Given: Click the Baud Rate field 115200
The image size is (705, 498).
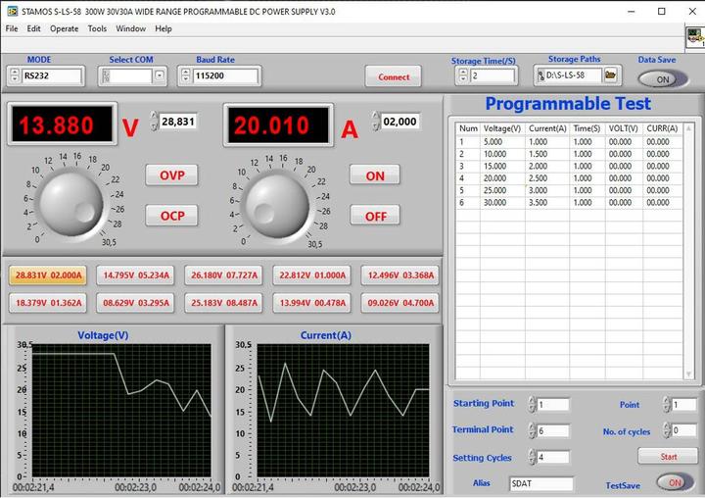Looking at the screenshot, I should tap(226, 75).
